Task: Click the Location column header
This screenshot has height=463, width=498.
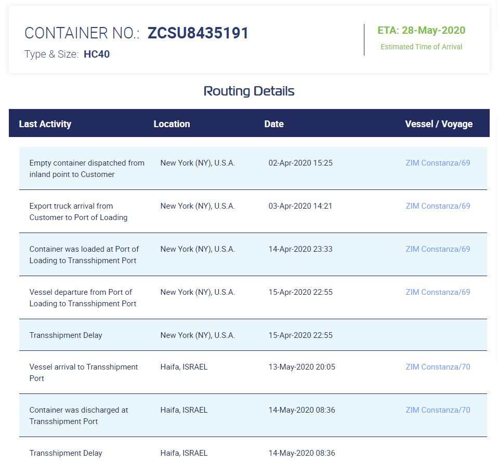Action: (x=172, y=124)
